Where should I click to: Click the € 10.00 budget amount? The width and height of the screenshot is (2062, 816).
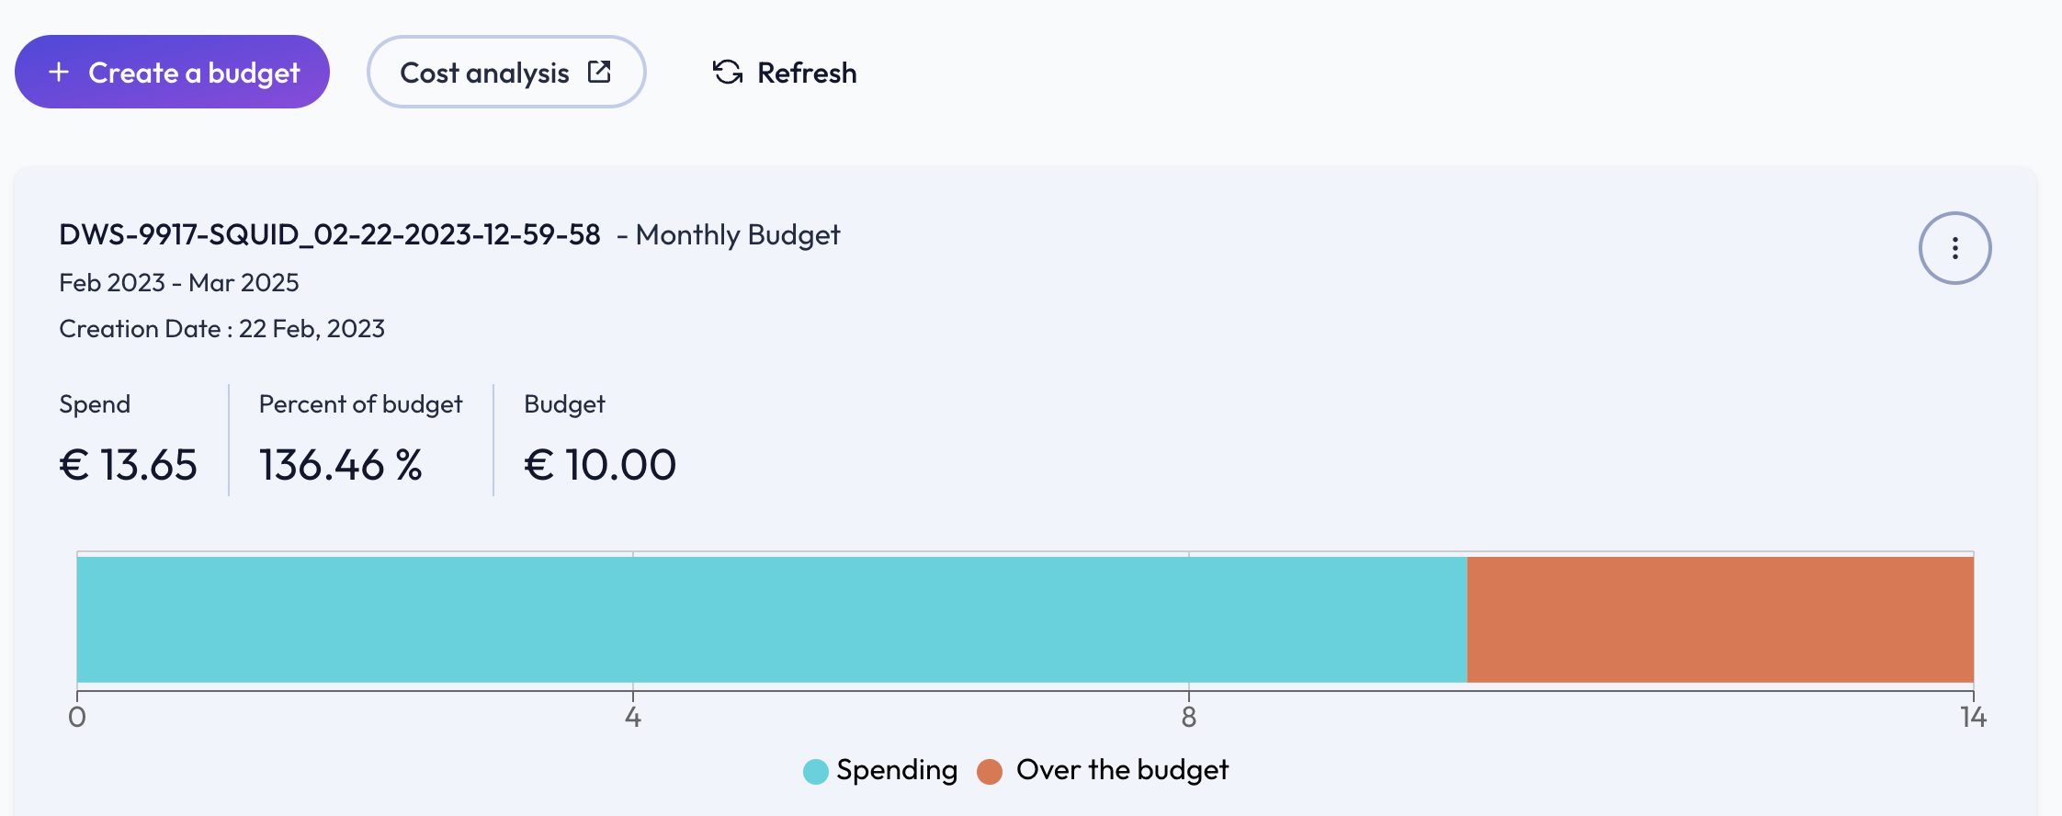(600, 465)
